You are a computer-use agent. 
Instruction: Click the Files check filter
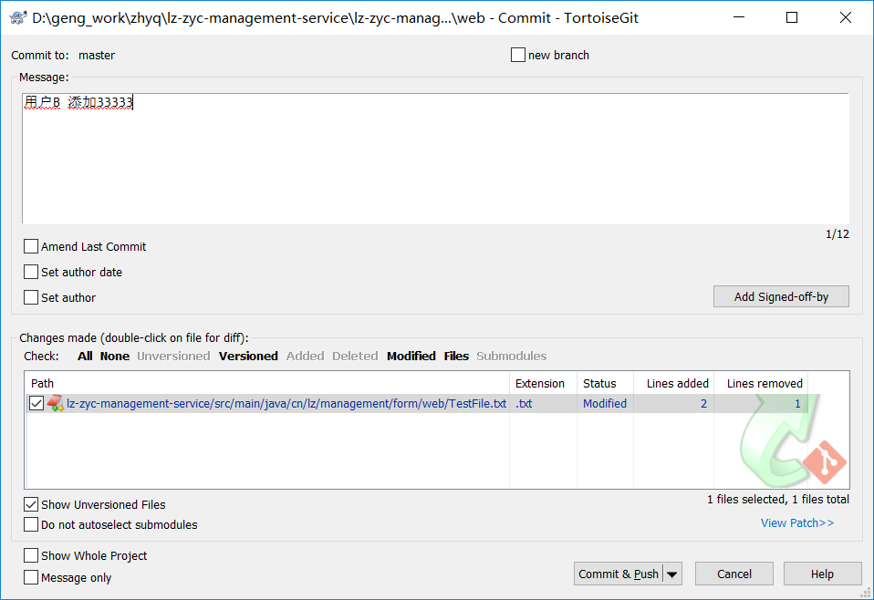(x=456, y=356)
